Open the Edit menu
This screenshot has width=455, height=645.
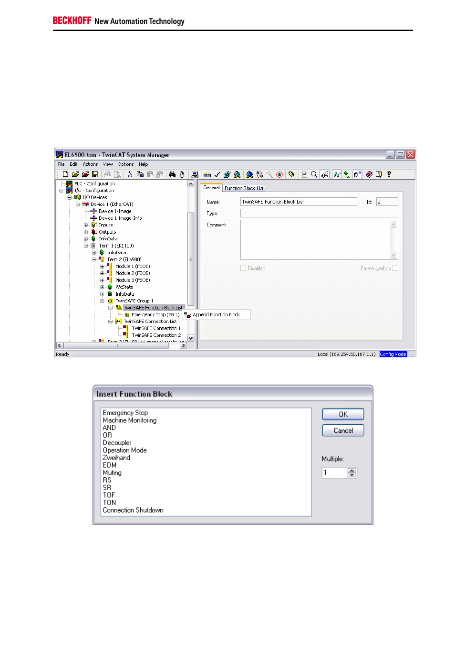(x=73, y=164)
